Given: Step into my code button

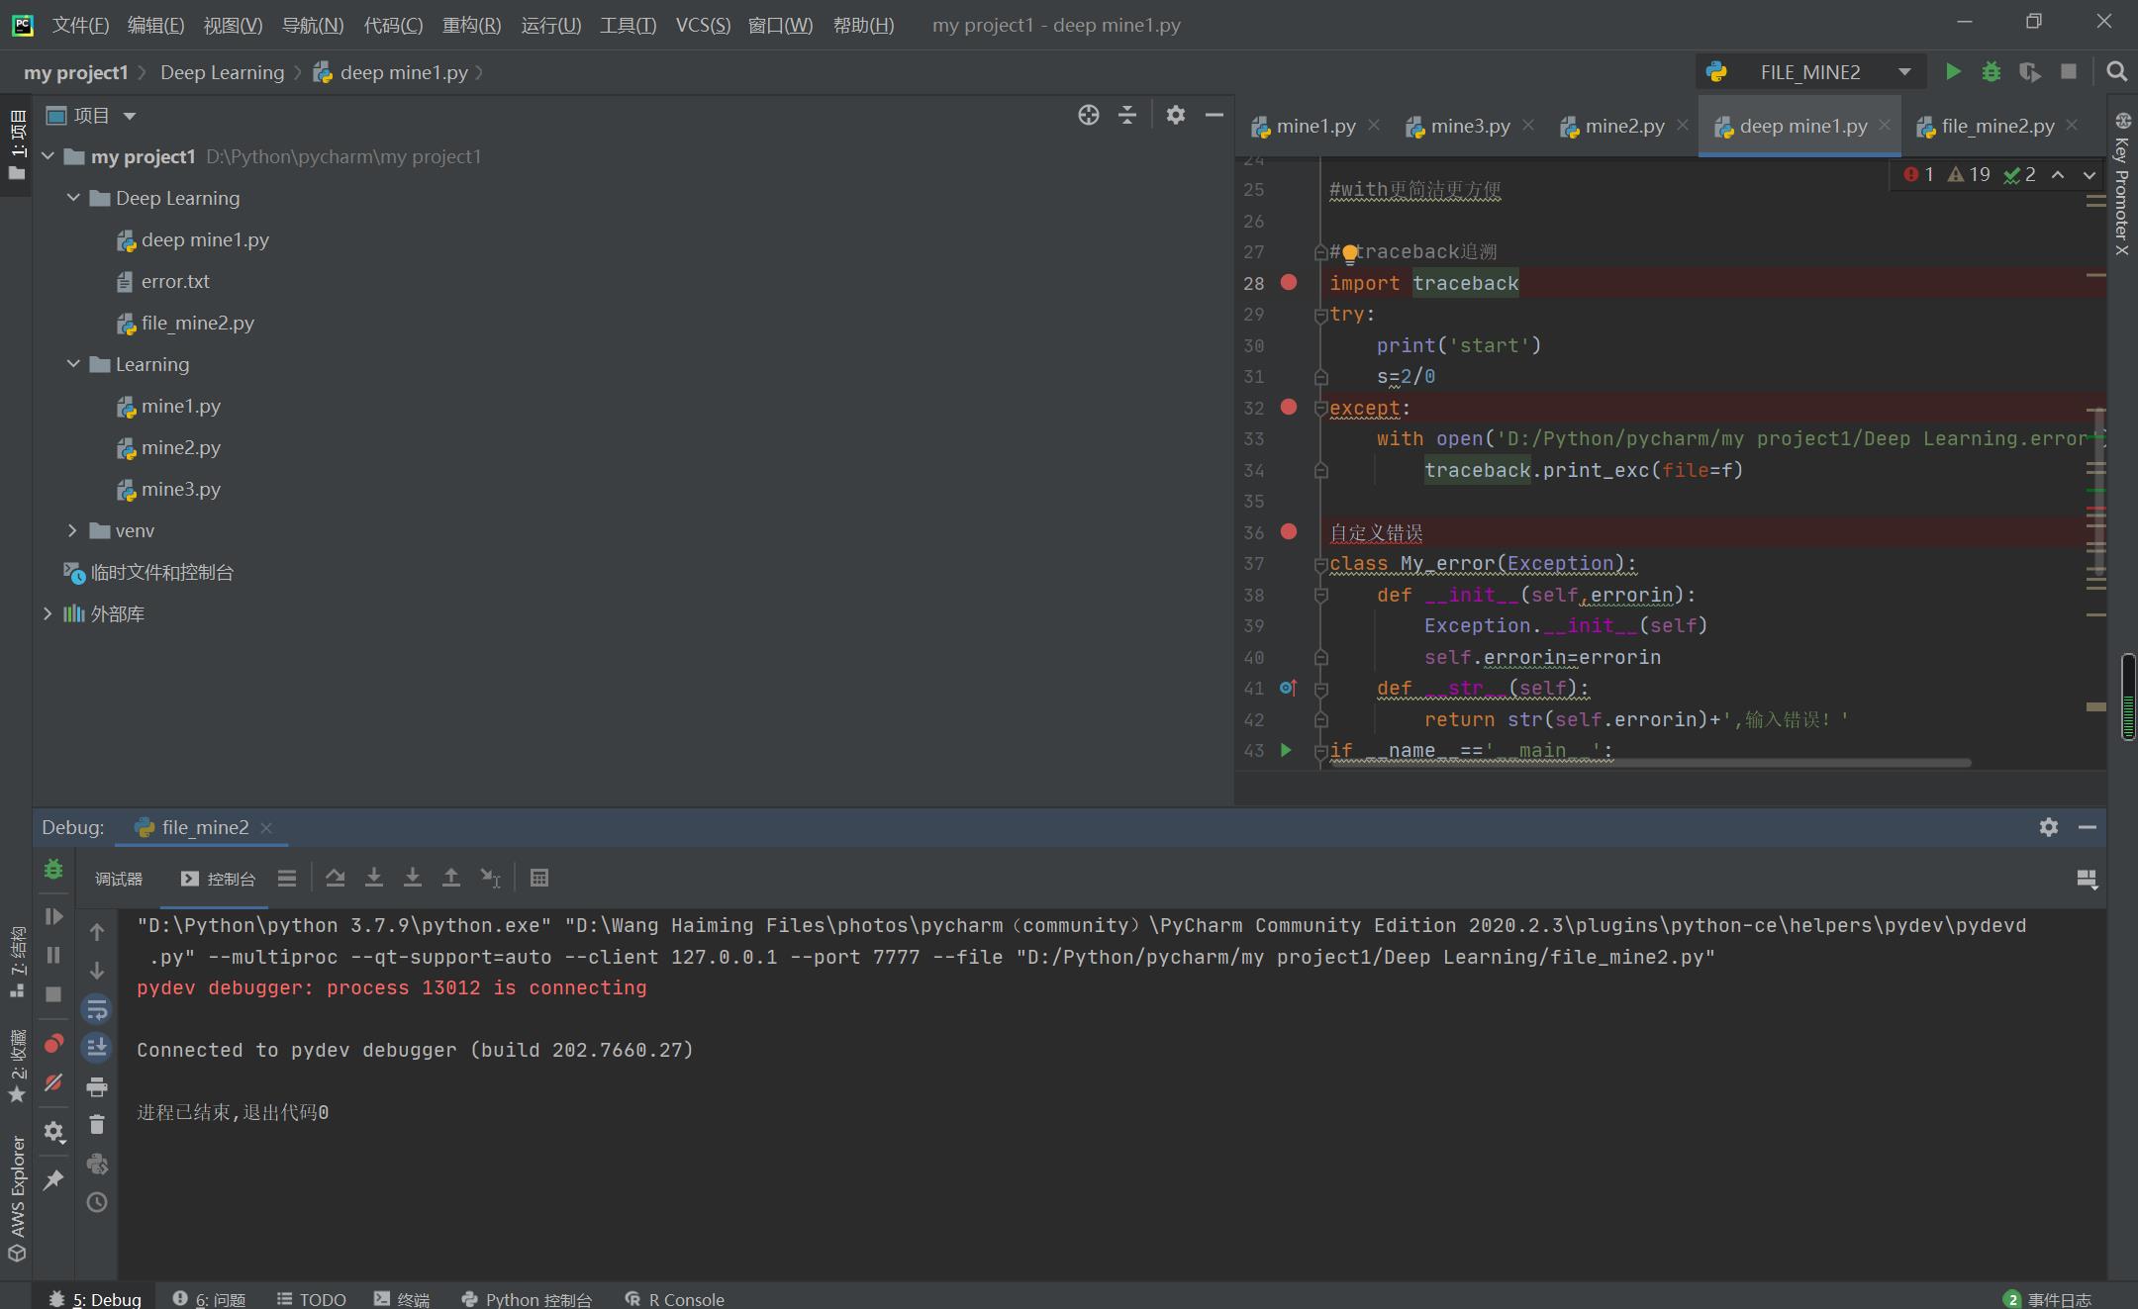Looking at the screenshot, I should pos(413,878).
